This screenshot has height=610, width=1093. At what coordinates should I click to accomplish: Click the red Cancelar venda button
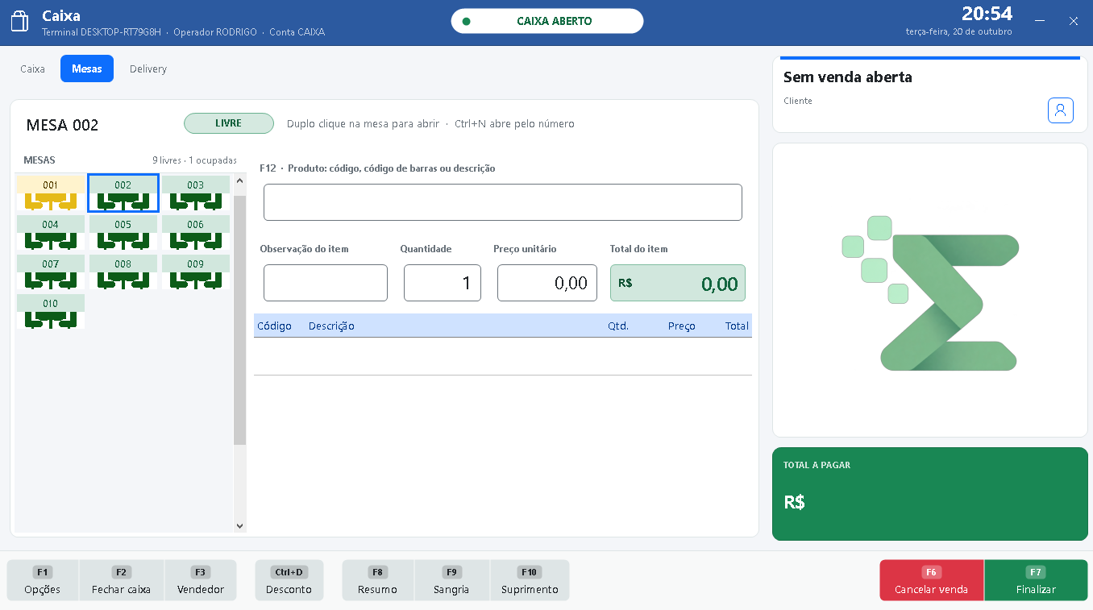pyautogui.click(x=932, y=580)
